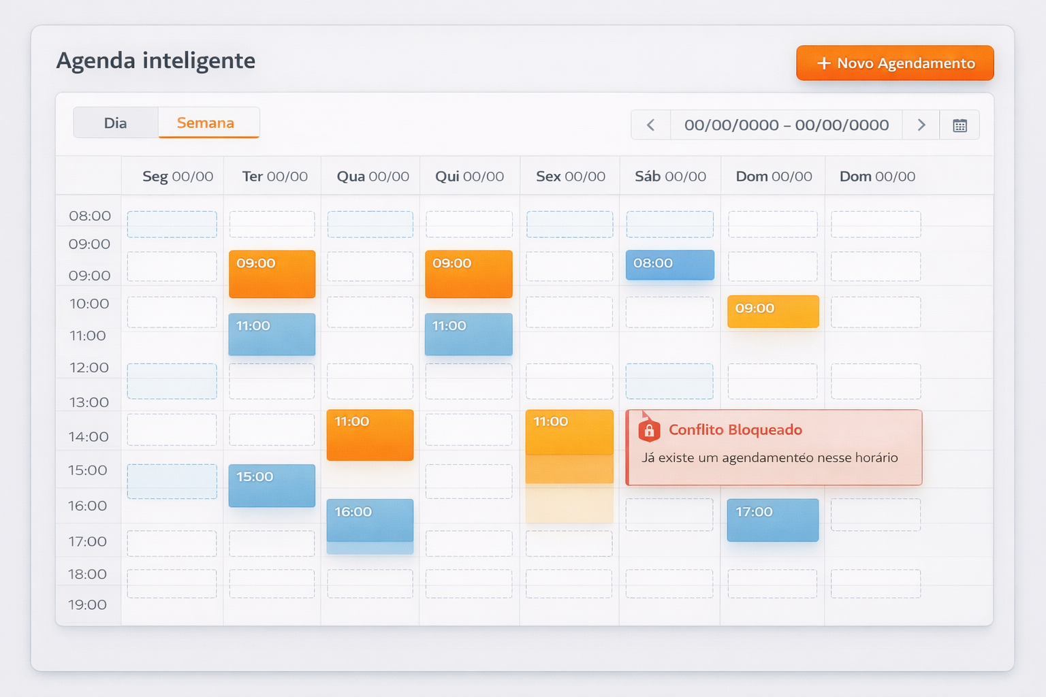Open the 17:00 appointment under Dom
This screenshot has width=1046, height=697.
point(772,520)
